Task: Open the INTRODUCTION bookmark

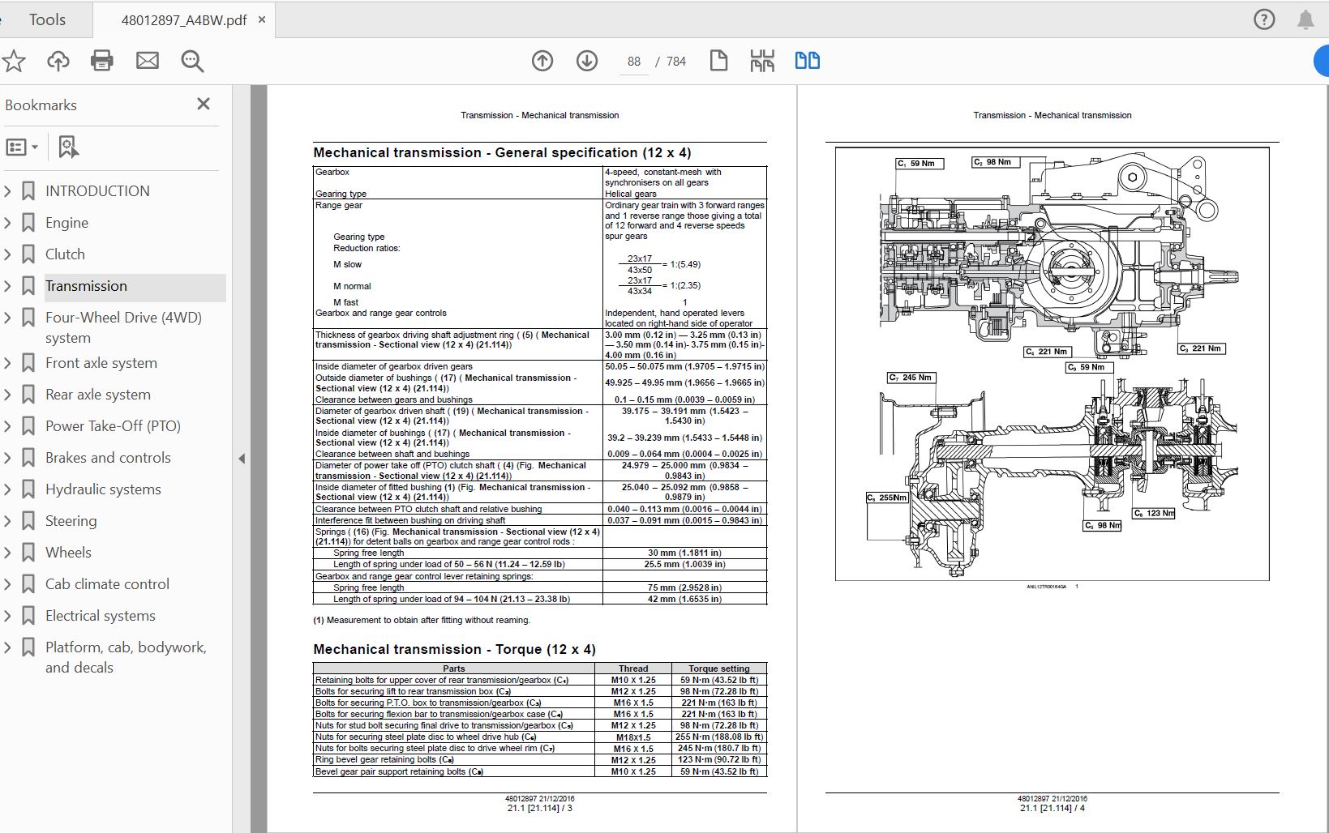Action: [x=97, y=191]
